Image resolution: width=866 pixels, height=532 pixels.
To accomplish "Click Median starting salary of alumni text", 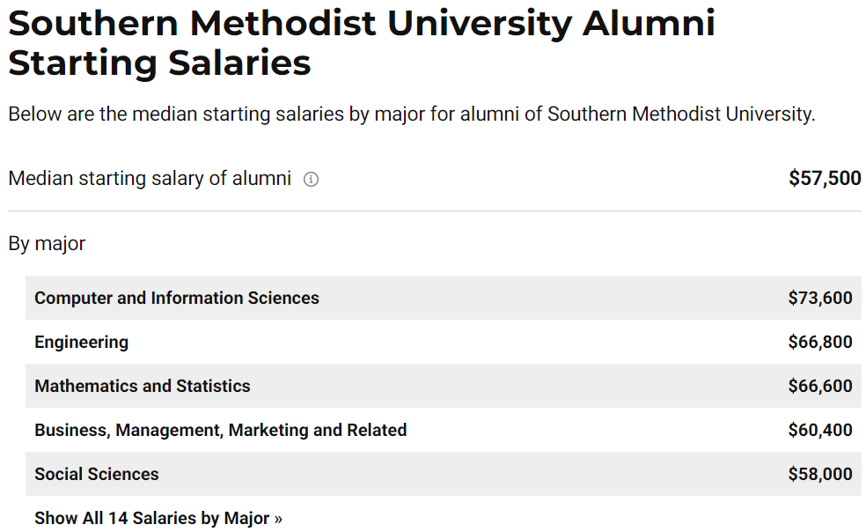I will pyautogui.click(x=150, y=179).
